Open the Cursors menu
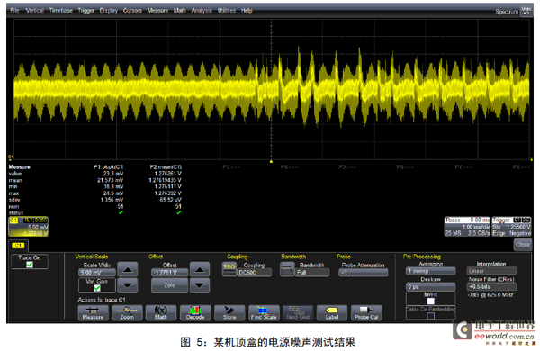 [x=132, y=10]
